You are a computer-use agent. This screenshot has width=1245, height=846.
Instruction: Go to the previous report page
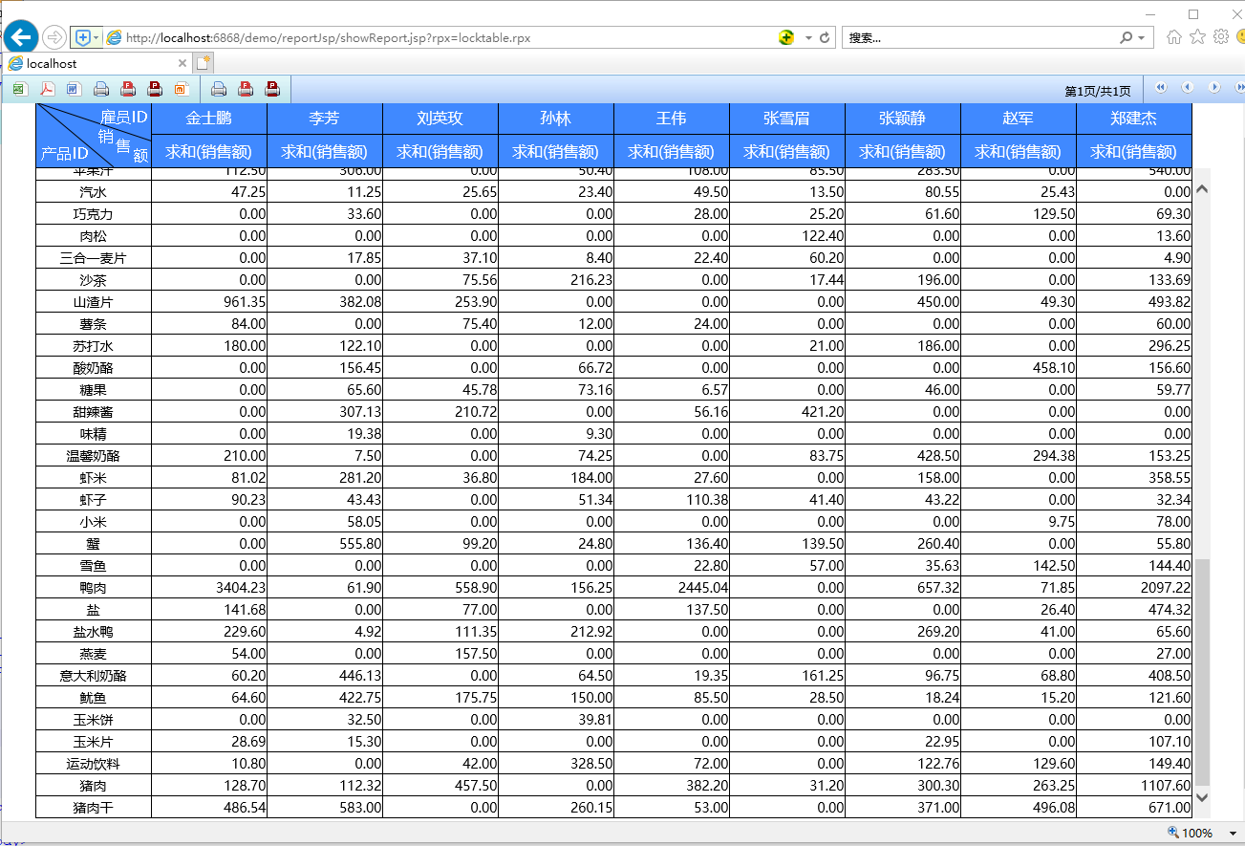pos(1188,88)
